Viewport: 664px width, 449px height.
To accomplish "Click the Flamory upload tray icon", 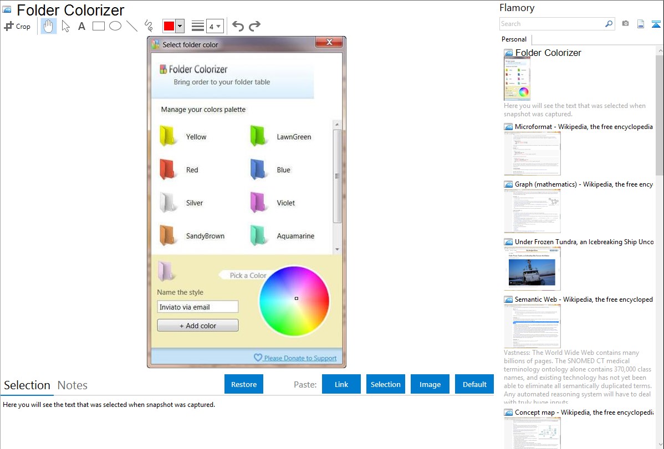I will (656, 24).
